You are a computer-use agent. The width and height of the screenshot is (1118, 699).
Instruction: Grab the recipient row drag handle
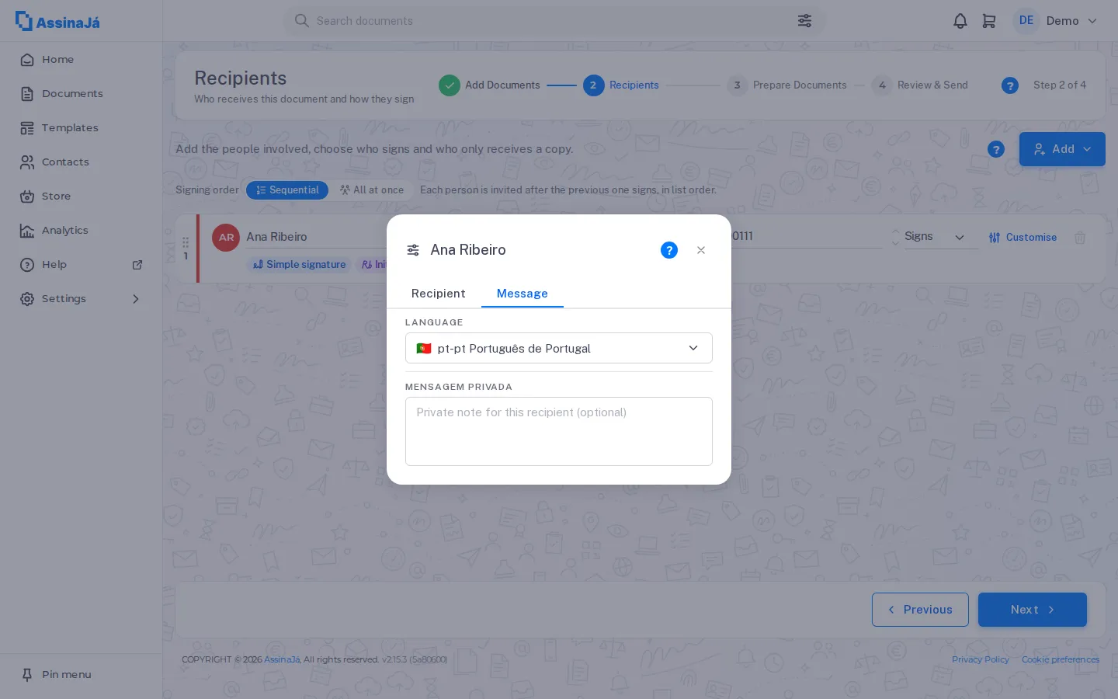click(x=186, y=242)
